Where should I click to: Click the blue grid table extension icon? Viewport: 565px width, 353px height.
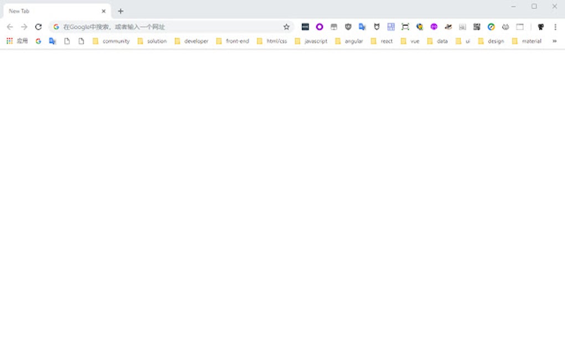[391, 26]
